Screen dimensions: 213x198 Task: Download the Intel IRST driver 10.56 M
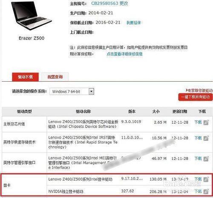tap(198, 138)
